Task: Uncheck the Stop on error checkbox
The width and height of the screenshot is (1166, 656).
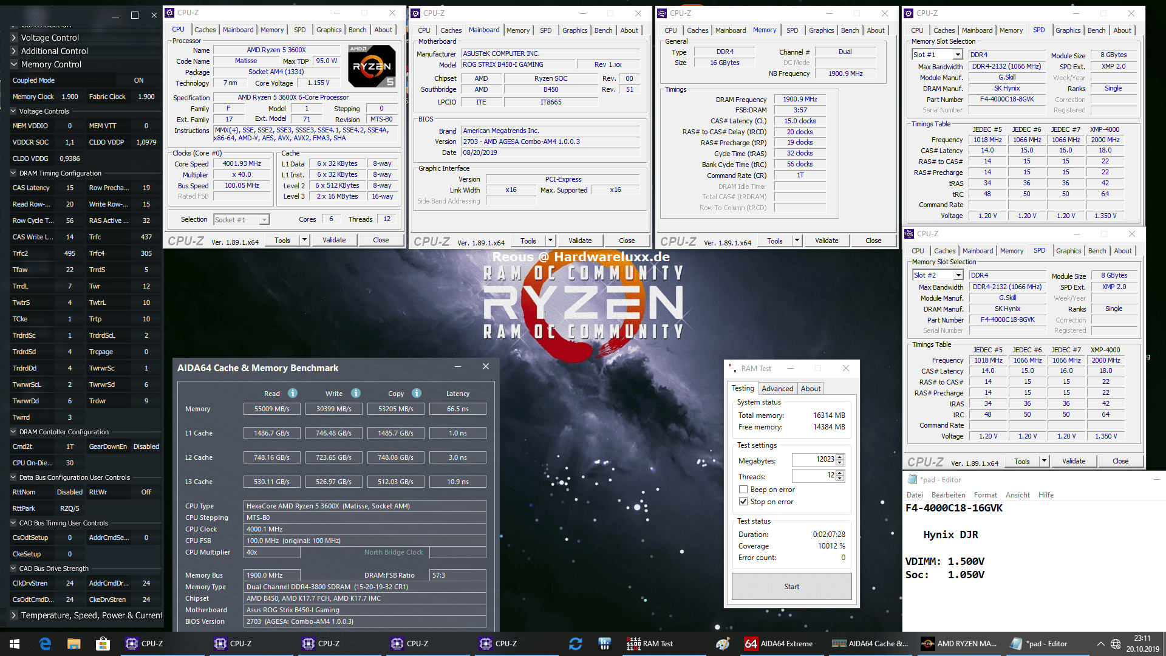Action: (743, 502)
